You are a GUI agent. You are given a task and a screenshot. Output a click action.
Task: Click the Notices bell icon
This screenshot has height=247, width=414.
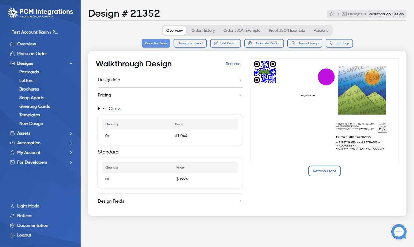pyautogui.click(x=12, y=216)
